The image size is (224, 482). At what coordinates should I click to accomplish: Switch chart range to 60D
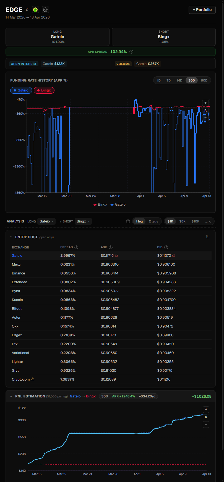(x=204, y=80)
